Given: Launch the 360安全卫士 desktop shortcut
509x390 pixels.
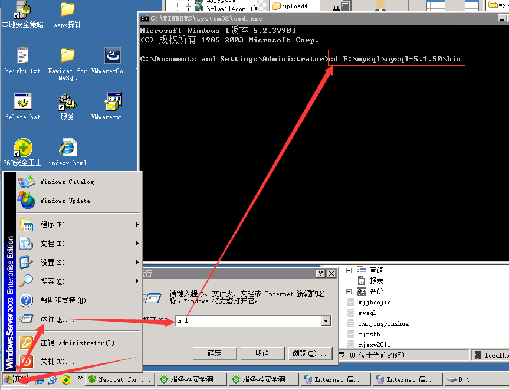Looking at the screenshot, I should coord(22,152).
